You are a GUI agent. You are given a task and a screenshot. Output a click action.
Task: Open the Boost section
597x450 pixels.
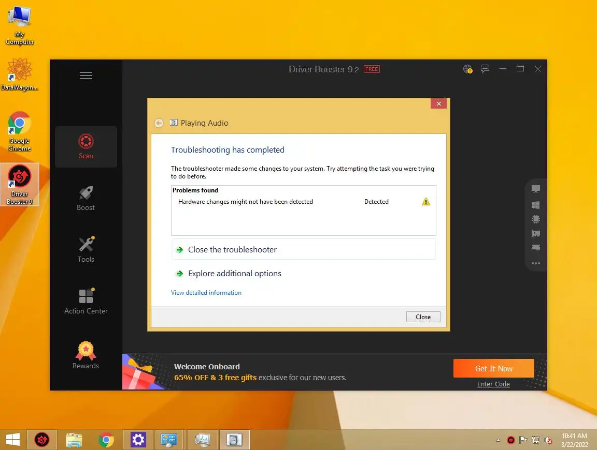click(86, 199)
